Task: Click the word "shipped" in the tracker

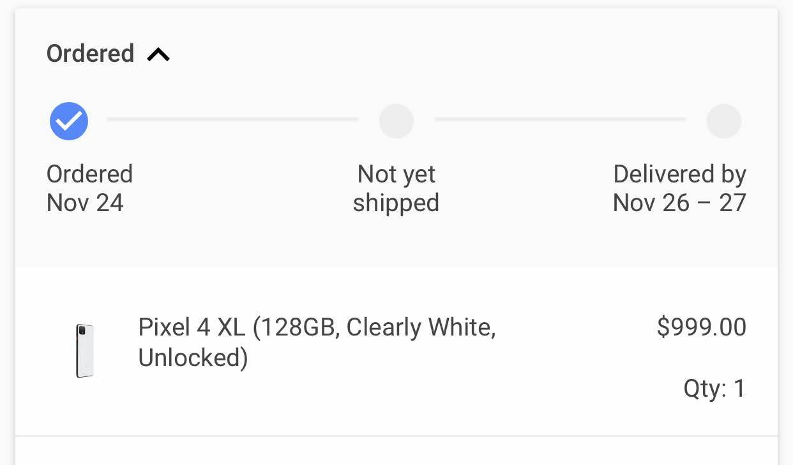Action: point(396,203)
